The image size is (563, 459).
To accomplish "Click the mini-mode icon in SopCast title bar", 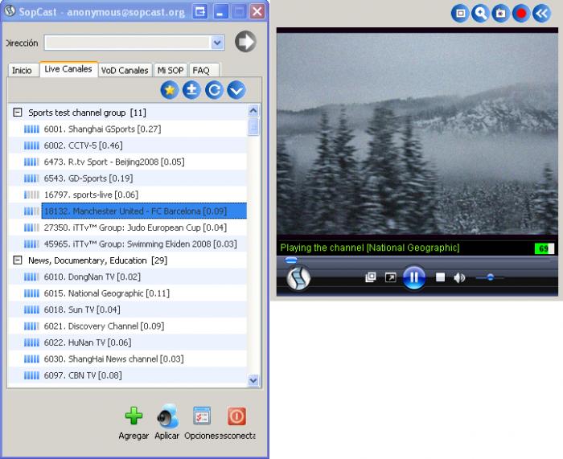I will (200, 12).
